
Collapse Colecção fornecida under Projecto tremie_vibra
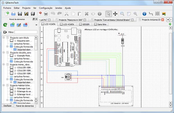(x=7, y=79)
